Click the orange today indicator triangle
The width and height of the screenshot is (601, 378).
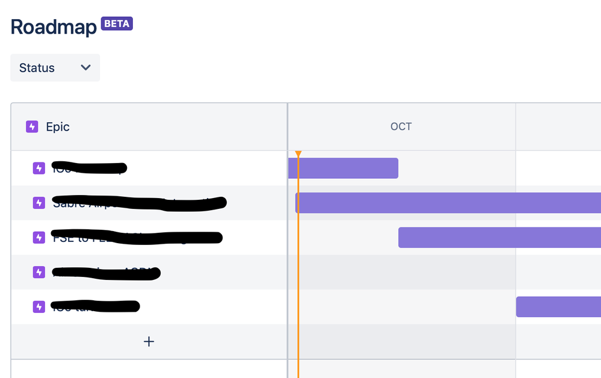click(298, 153)
